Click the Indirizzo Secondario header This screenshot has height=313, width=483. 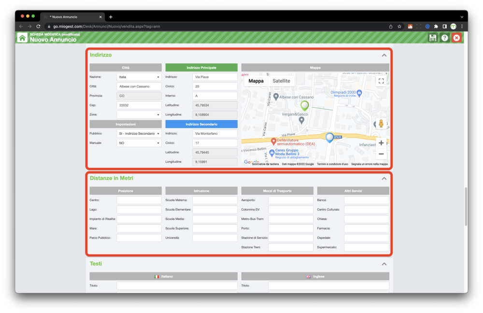(201, 124)
